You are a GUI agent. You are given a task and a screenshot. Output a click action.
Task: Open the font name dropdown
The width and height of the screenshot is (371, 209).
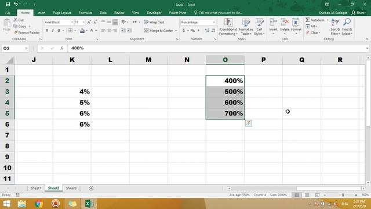(x=72, y=22)
